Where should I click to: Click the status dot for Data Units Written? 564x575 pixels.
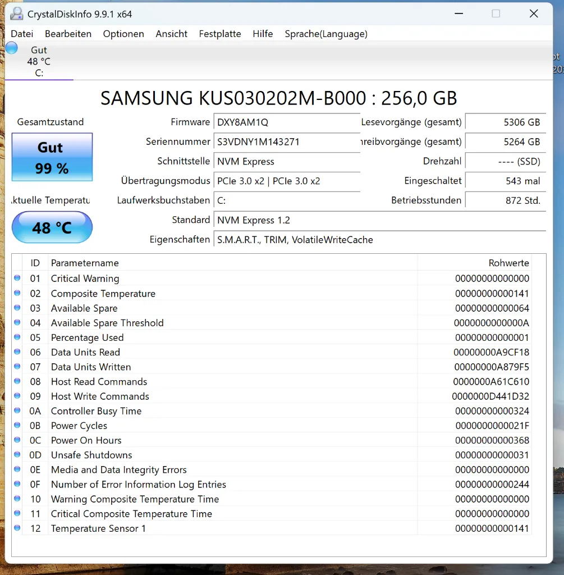(x=17, y=366)
